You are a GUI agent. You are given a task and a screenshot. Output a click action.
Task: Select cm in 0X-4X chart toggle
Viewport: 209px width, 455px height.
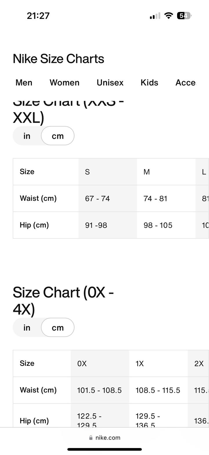(58, 328)
